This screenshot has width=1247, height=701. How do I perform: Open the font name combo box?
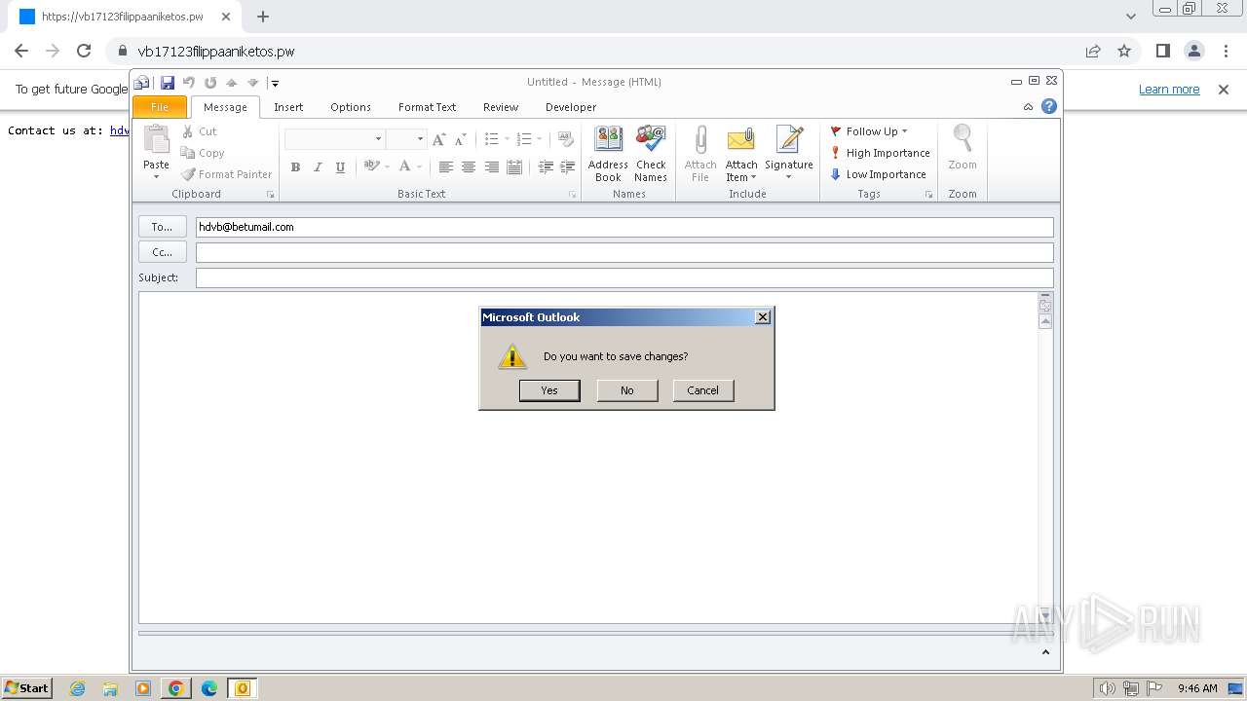[x=334, y=139]
